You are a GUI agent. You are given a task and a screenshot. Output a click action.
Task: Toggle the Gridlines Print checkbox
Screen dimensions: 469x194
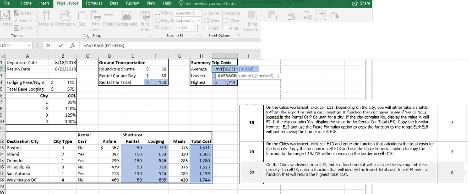tap(207, 28)
